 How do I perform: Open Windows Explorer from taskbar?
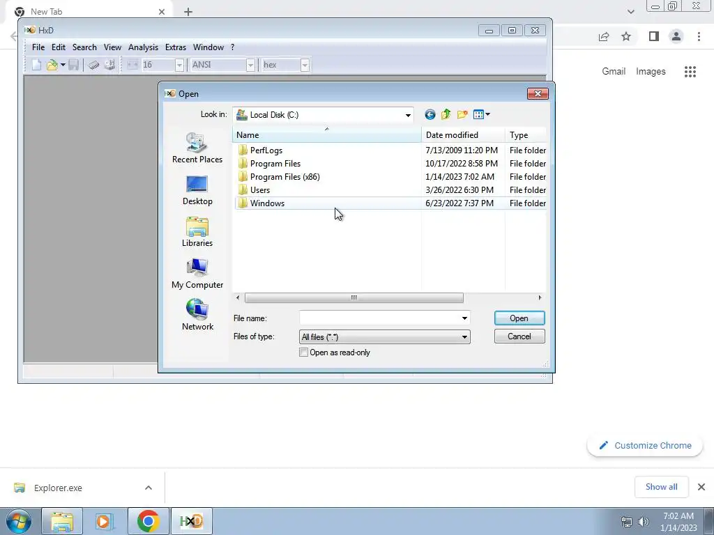(x=62, y=521)
